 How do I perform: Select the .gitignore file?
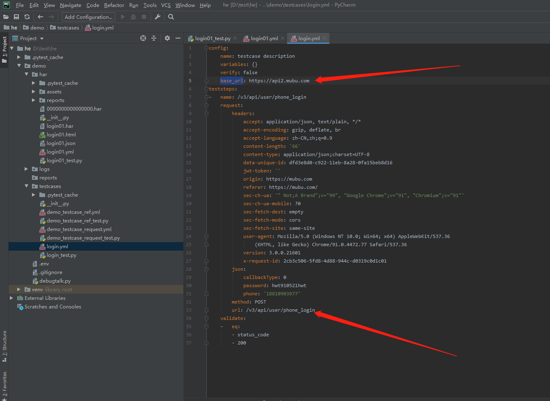[x=51, y=272]
